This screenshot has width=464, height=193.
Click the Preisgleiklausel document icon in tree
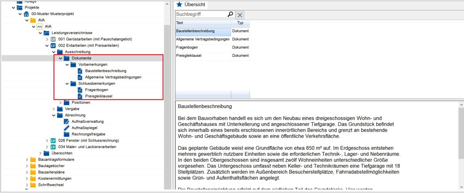click(x=80, y=96)
